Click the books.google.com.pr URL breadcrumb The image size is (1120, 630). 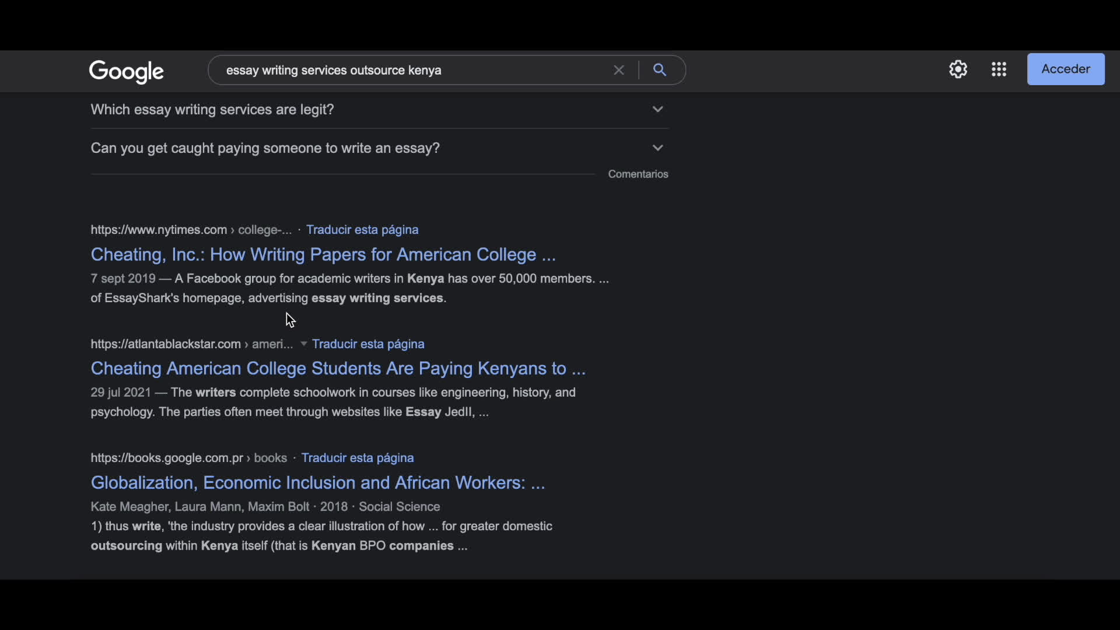167,458
